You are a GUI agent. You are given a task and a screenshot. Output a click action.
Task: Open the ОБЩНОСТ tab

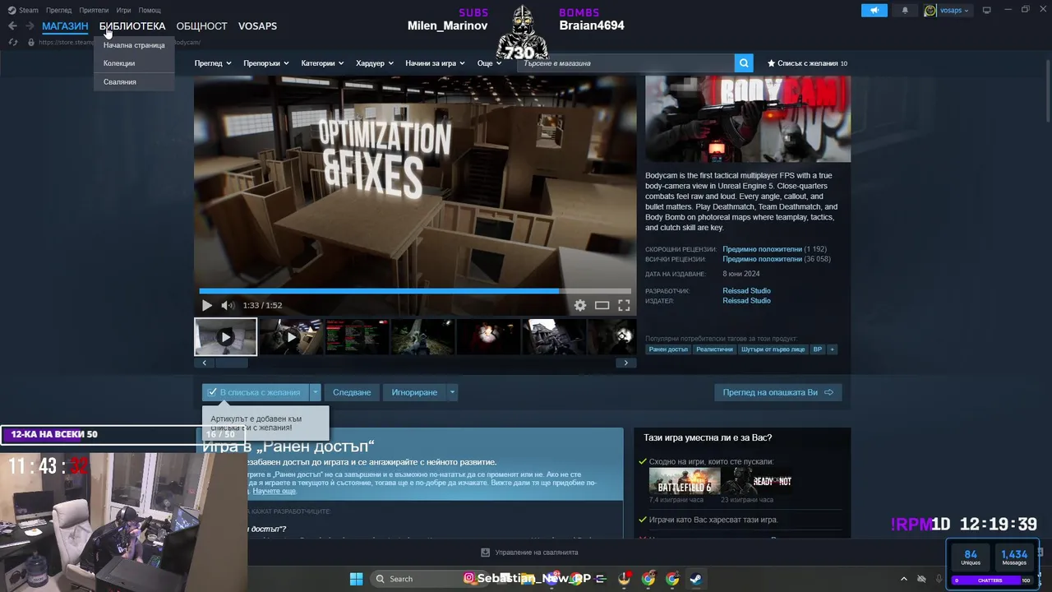click(x=201, y=26)
